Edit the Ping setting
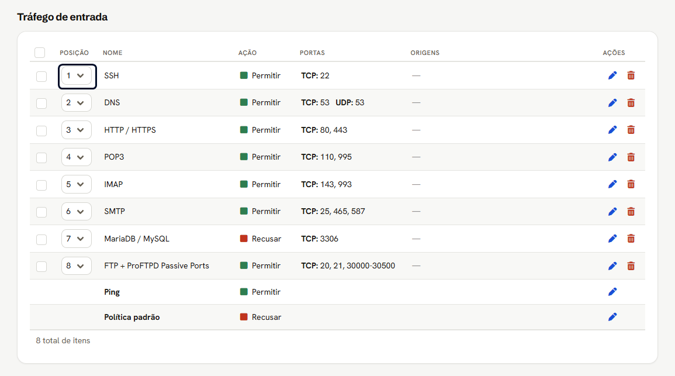The height and width of the screenshot is (376, 675). click(612, 292)
